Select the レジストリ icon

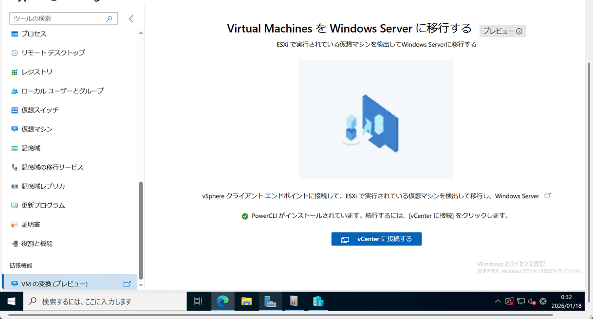(x=15, y=72)
